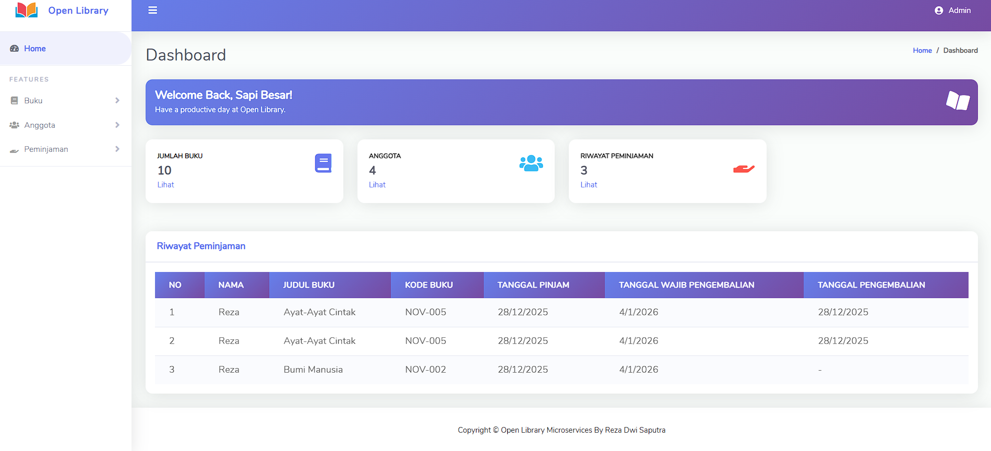Expand the Peminjaman submenu chevron
This screenshot has height=451, width=991.
117,149
